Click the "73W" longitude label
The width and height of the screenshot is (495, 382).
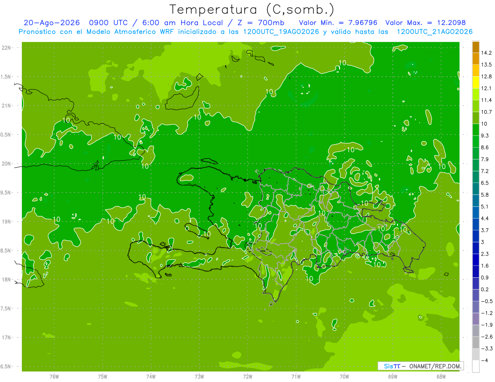[x=199, y=376]
